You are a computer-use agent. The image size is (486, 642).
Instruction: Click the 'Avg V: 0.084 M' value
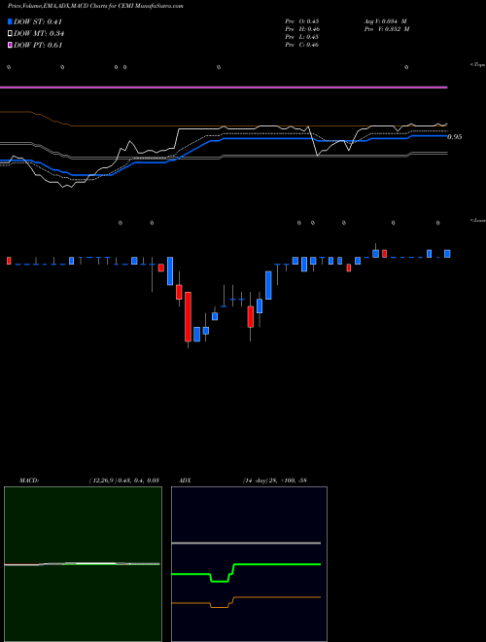tap(385, 21)
